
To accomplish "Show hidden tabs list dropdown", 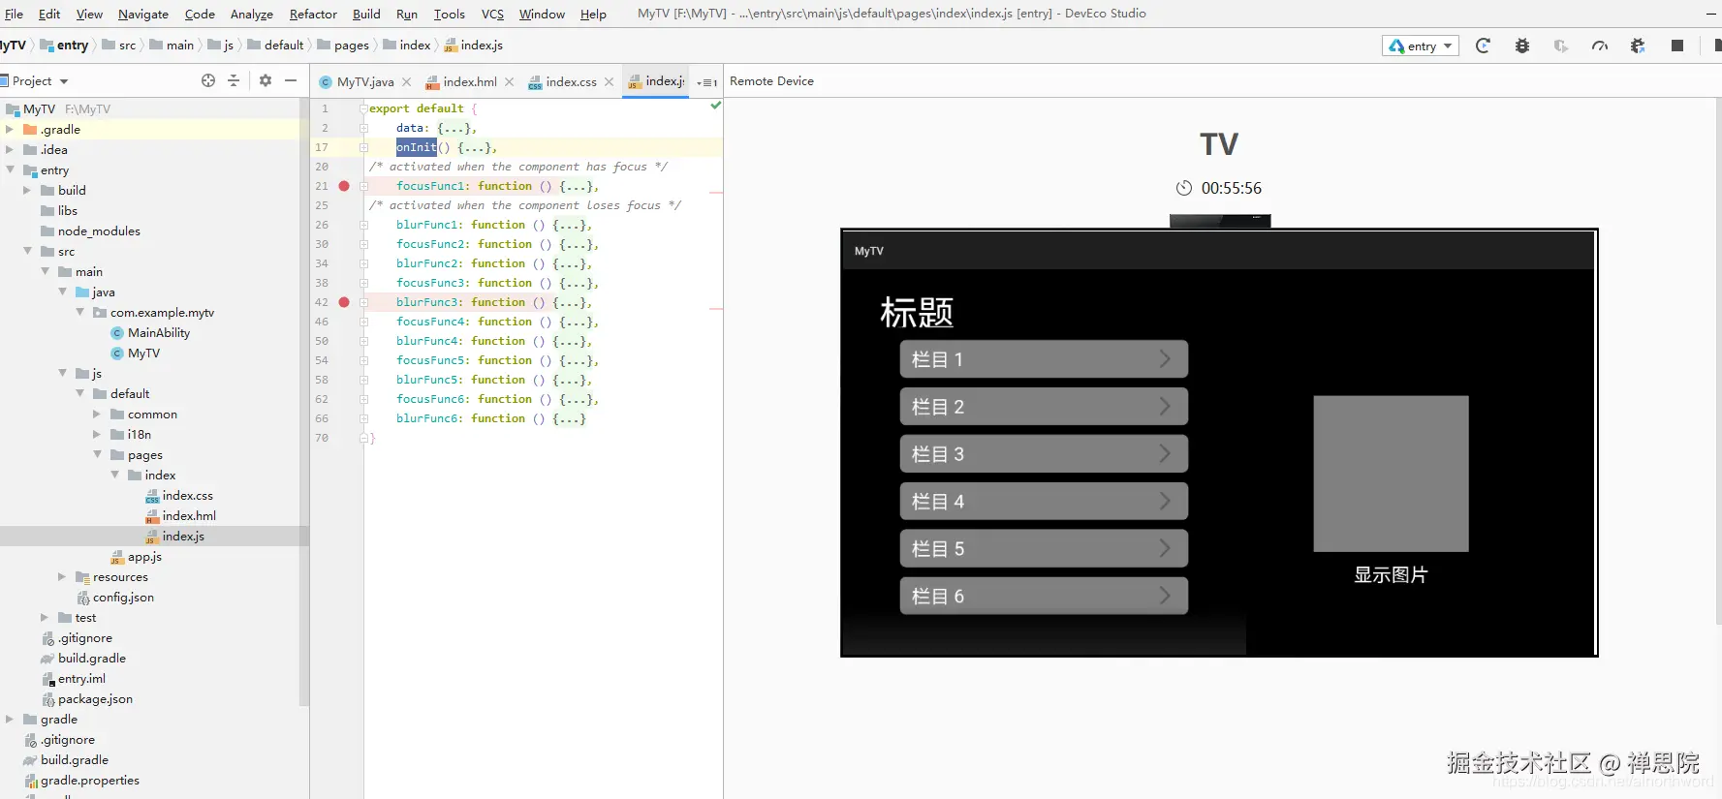I will coord(707,82).
